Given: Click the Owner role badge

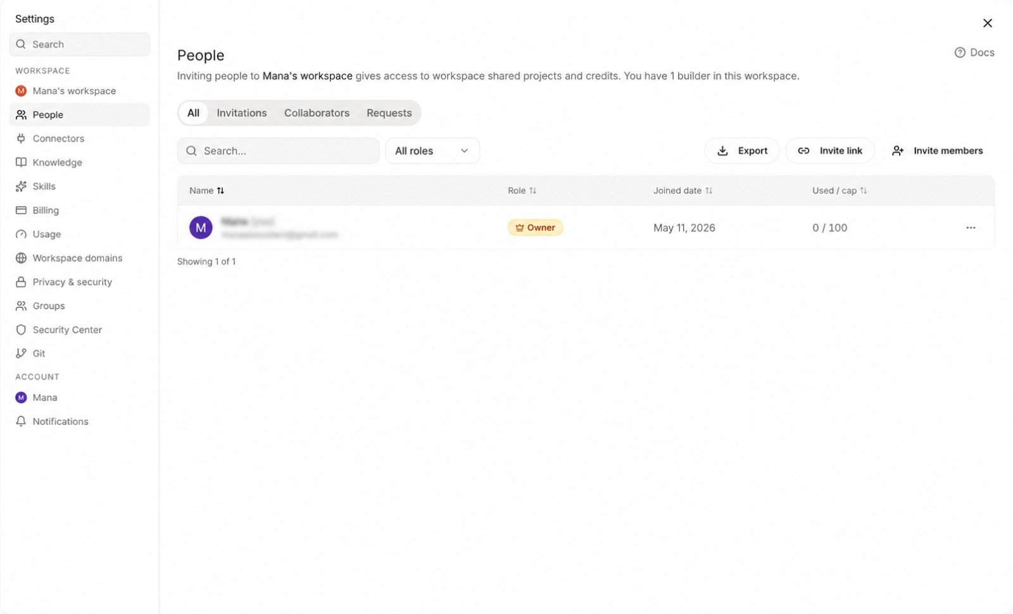Looking at the screenshot, I should [535, 228].
